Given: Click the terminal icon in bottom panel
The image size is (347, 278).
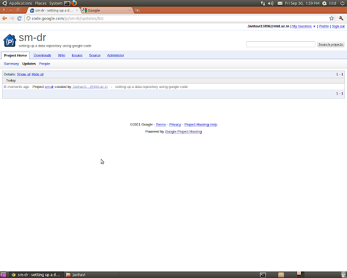Looking at the screenshot, I should (262, 275).
